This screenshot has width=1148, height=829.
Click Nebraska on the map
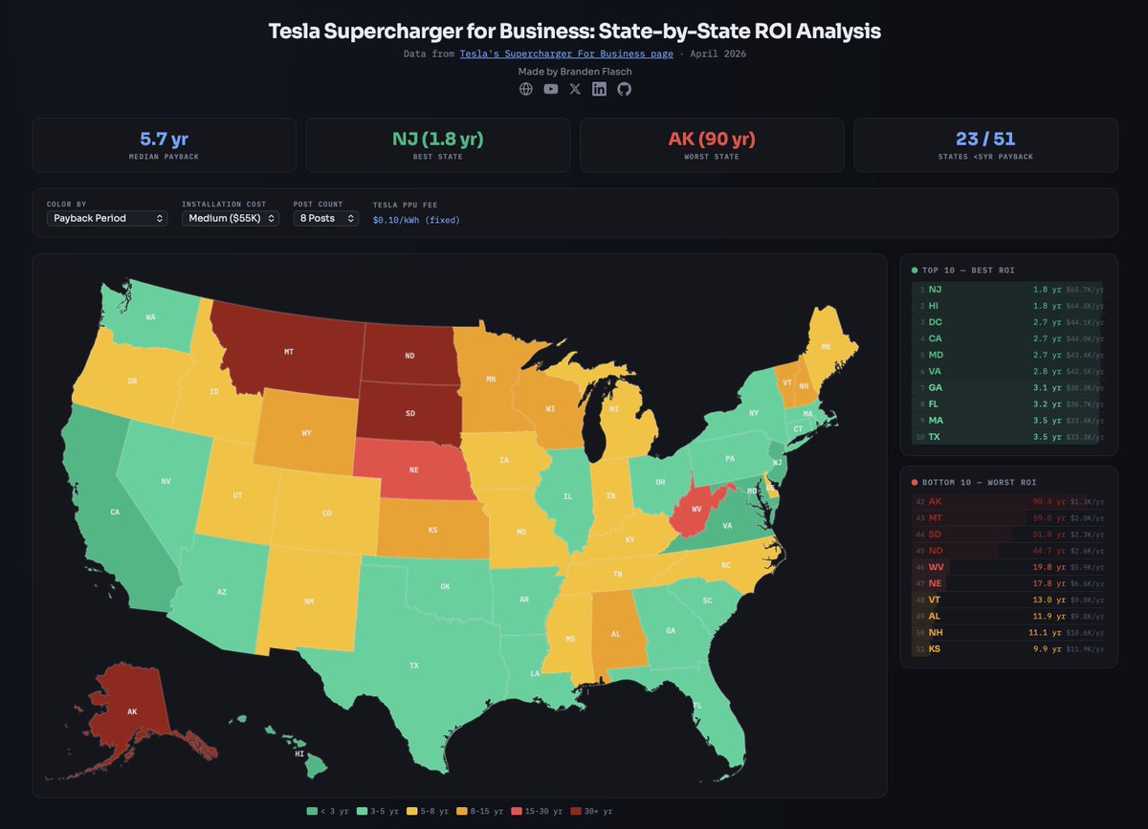[413, 469]
